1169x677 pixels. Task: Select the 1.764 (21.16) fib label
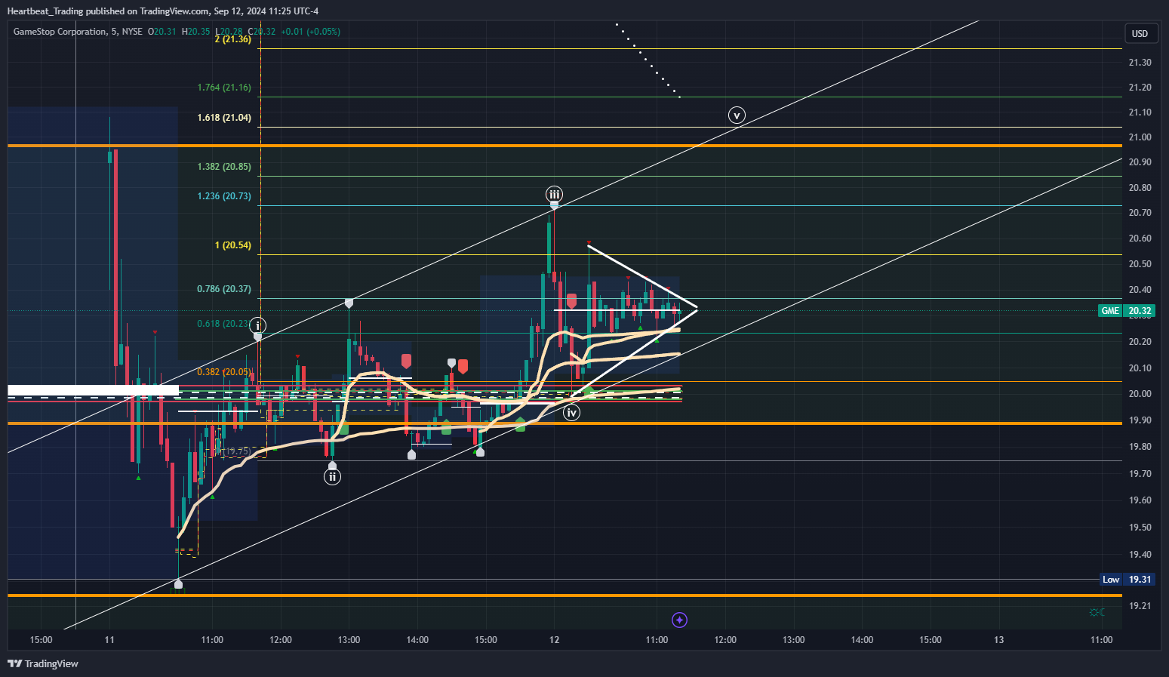point(224,88)
